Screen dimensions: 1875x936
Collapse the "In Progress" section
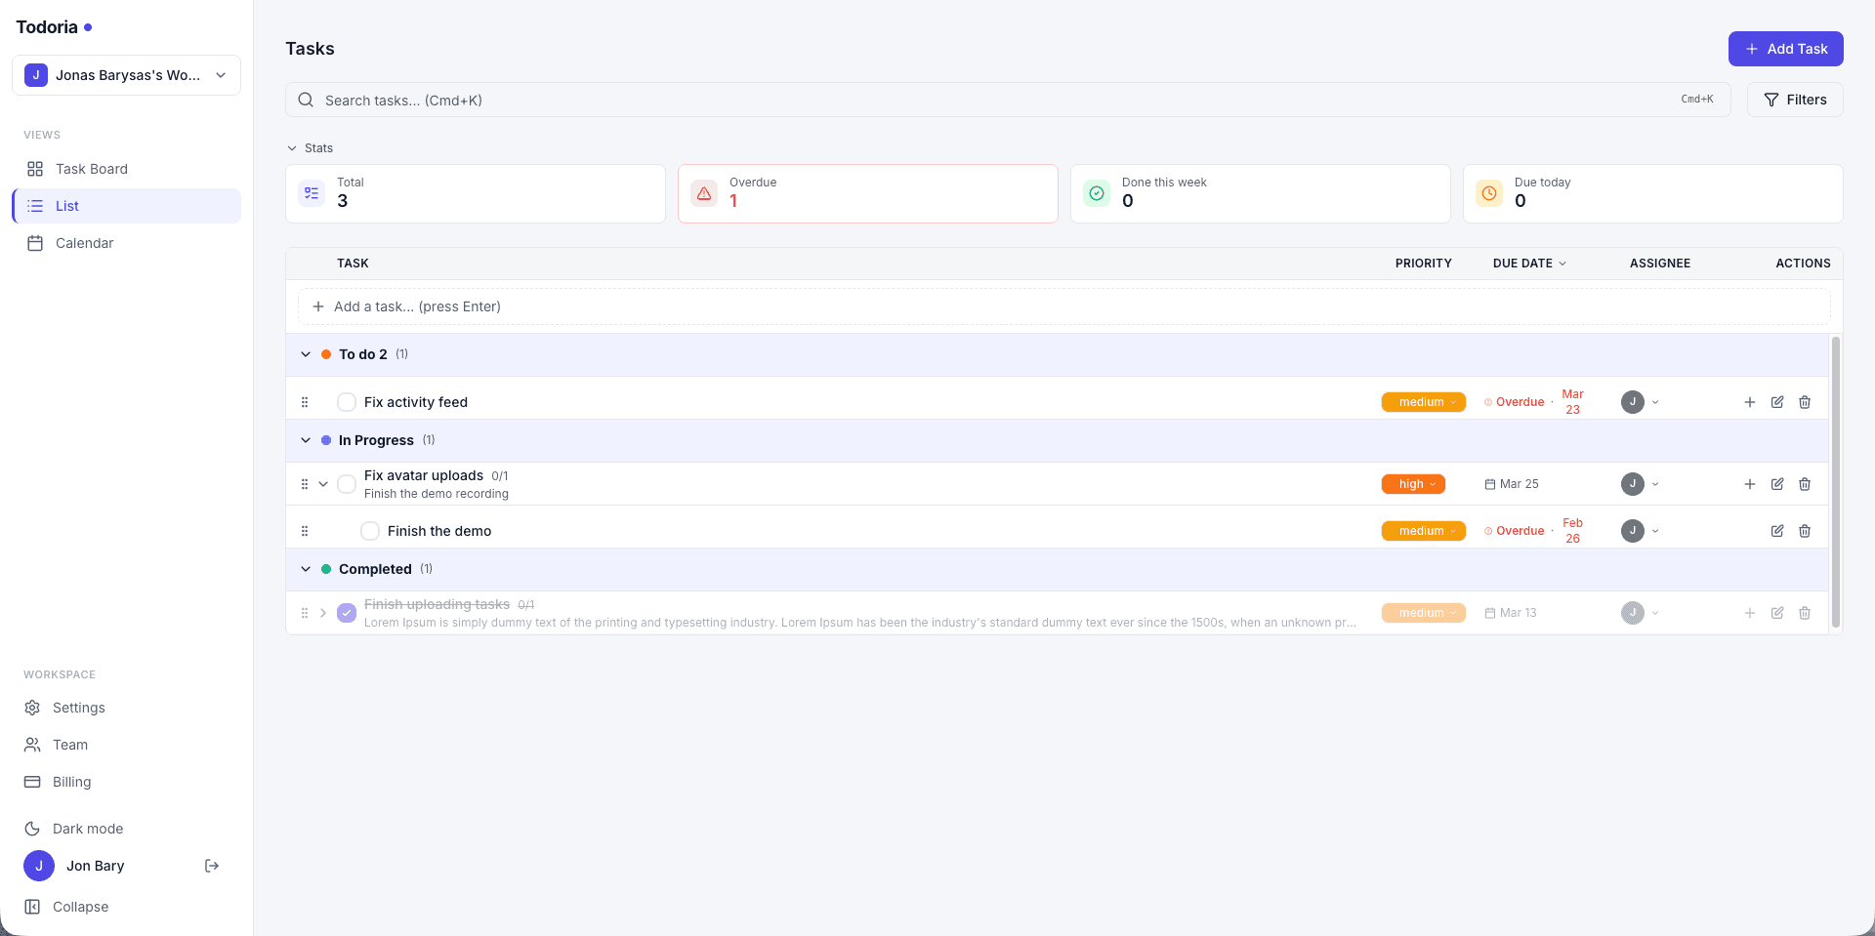(305, 440)
